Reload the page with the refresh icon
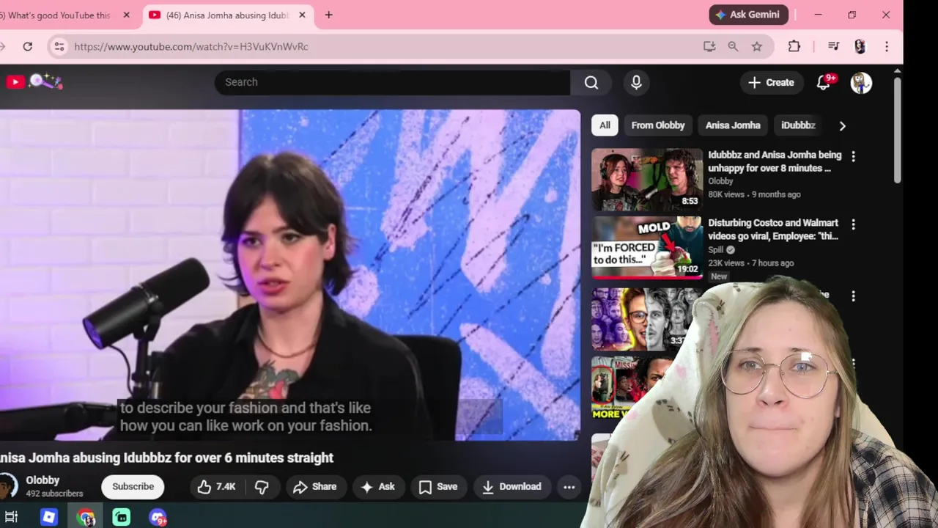This screenshot has height=528, width=938. pos(27,46)
